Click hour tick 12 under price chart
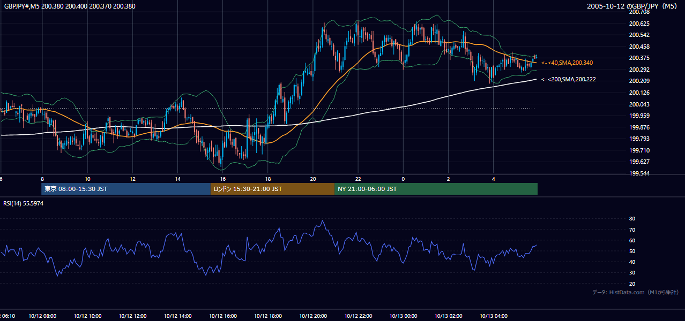This screenshot has width=685, height=321. pos(132,179)
